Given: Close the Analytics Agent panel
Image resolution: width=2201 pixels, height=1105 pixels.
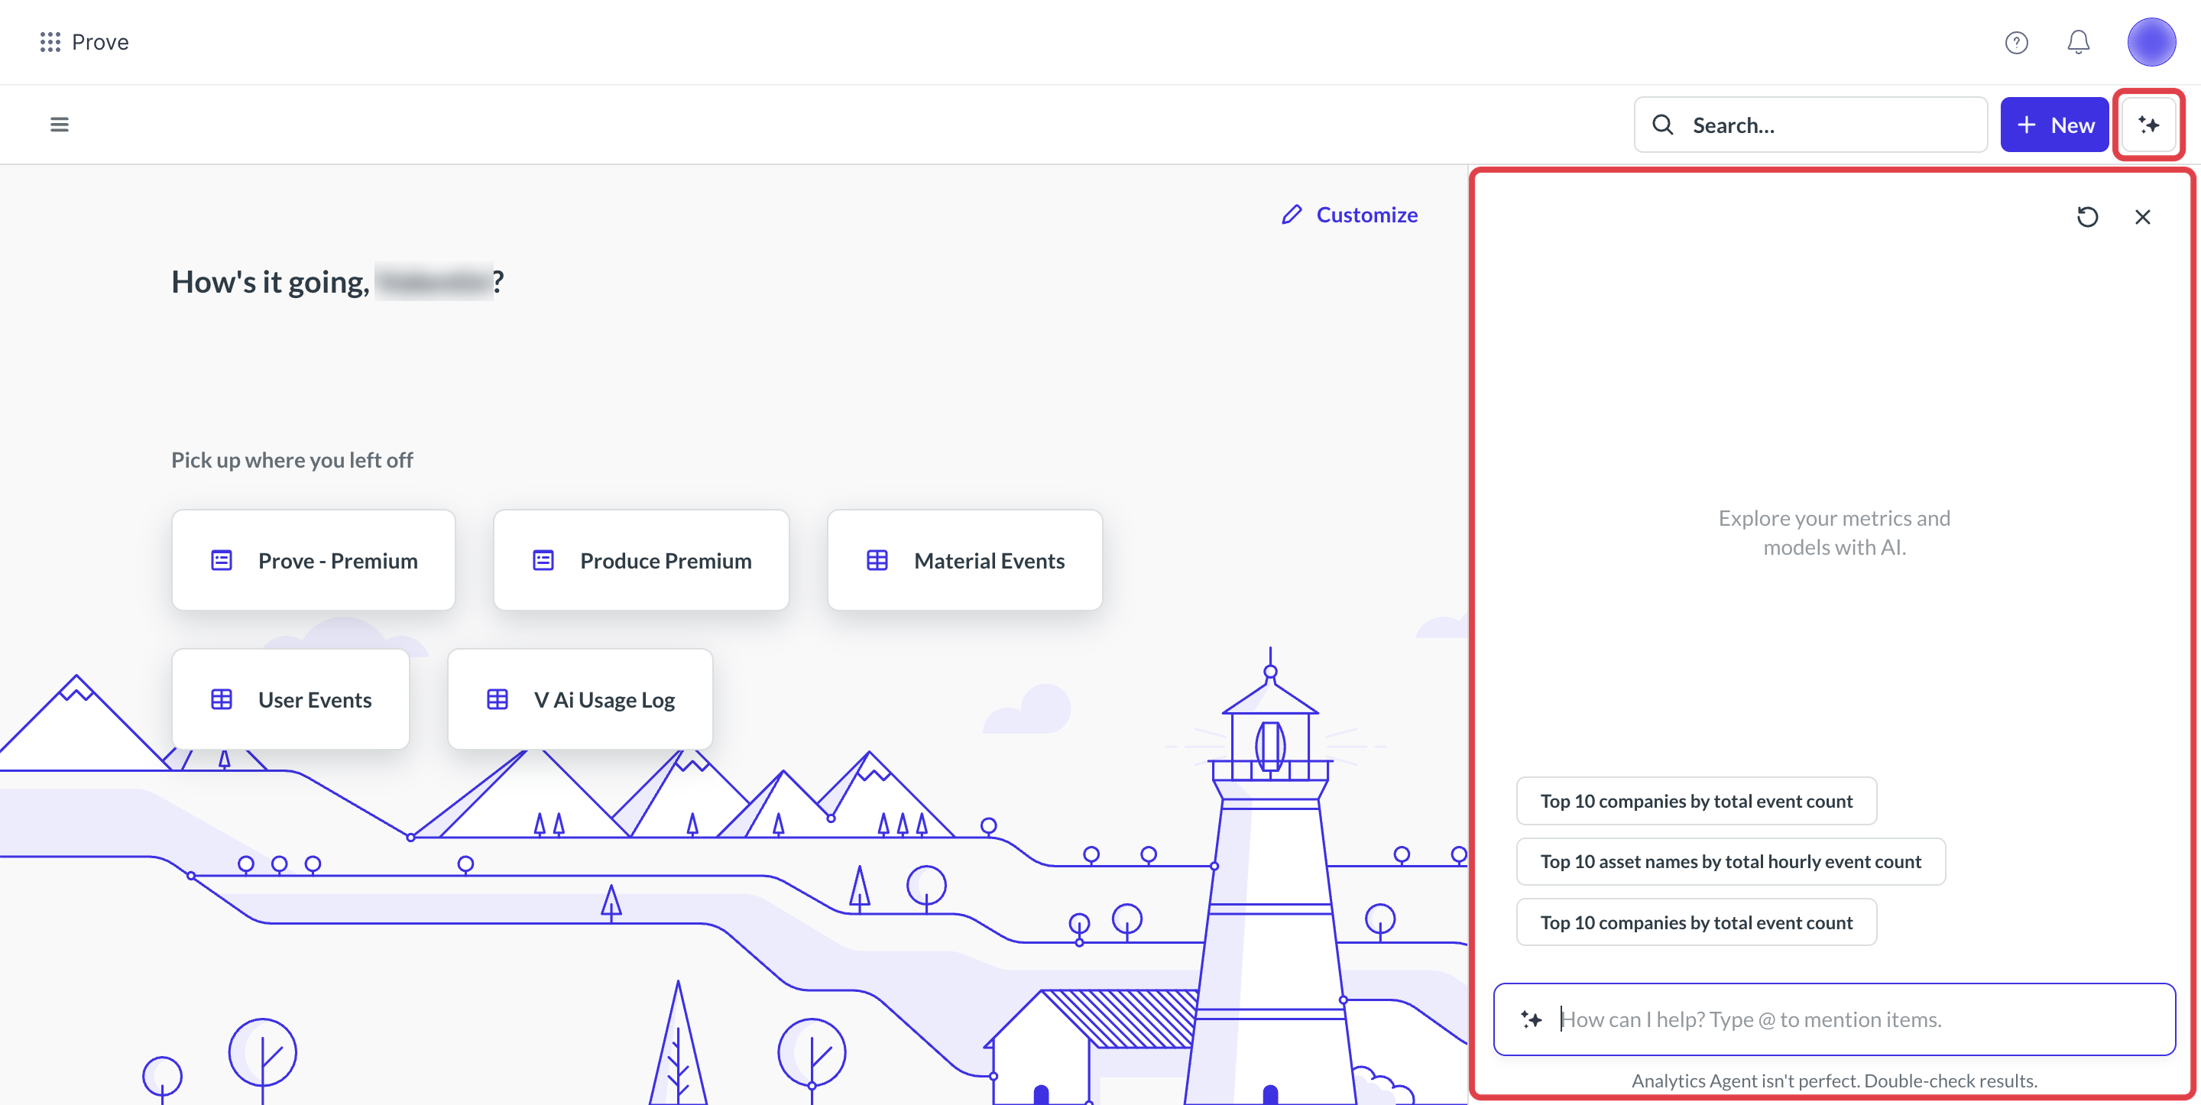Looking at the screenshot, I should [x=2142, y=217].
